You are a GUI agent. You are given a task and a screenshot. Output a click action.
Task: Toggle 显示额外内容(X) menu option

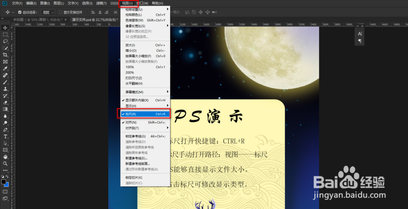coord(145,100)
